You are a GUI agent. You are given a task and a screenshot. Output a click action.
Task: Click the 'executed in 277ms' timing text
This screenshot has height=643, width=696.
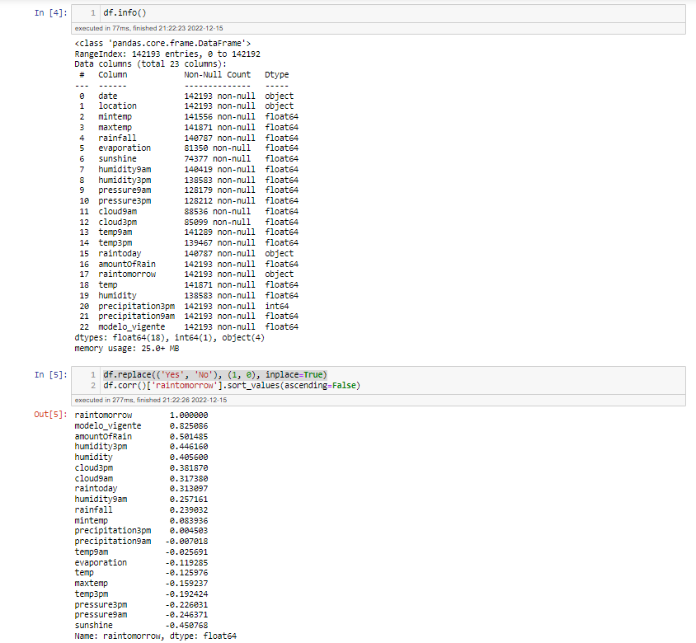[x=150, y=400]
